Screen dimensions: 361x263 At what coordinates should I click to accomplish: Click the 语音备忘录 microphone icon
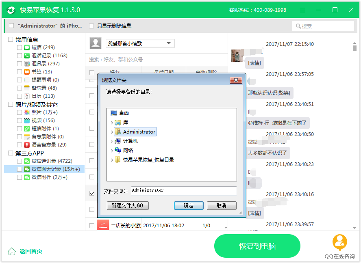(27, 145)
